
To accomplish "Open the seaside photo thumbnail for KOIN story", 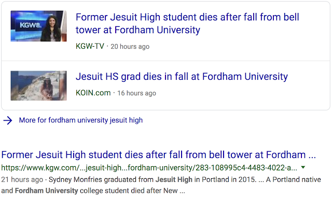I will pos(38,85).
